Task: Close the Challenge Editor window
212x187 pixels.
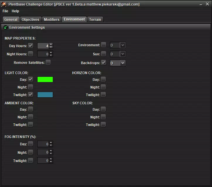Action: tap(207, 4)
